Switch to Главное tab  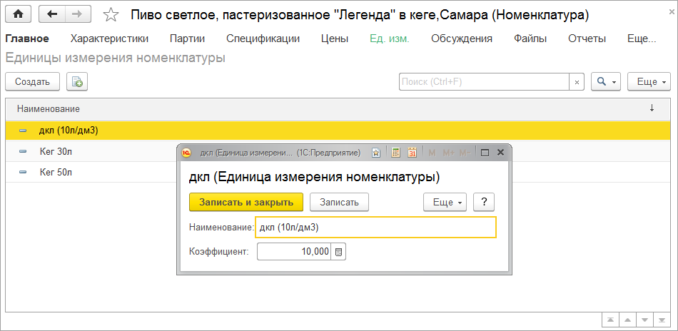point(27,39)
